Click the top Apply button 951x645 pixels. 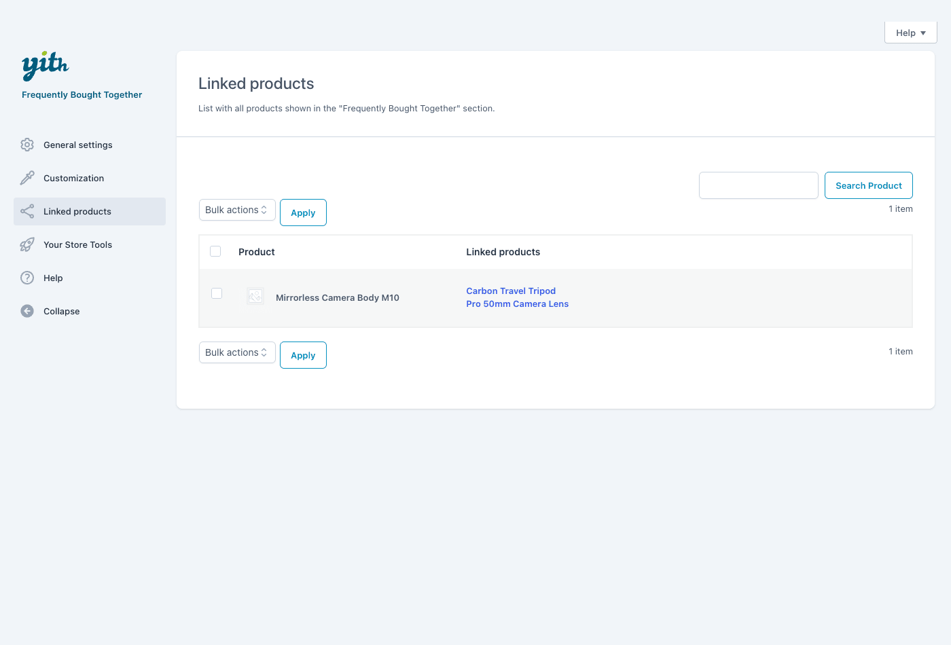(303, 213)
